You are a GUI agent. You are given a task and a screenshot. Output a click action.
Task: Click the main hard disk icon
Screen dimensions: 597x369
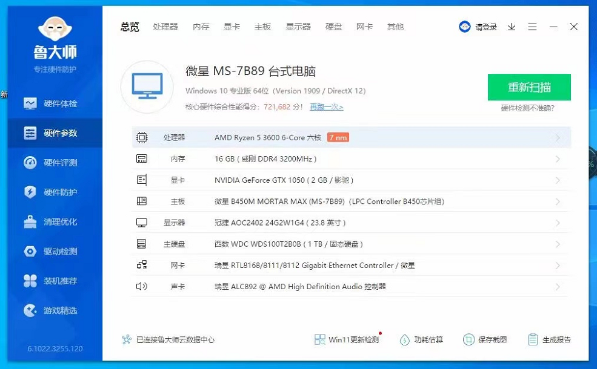(x=142, y=244)
